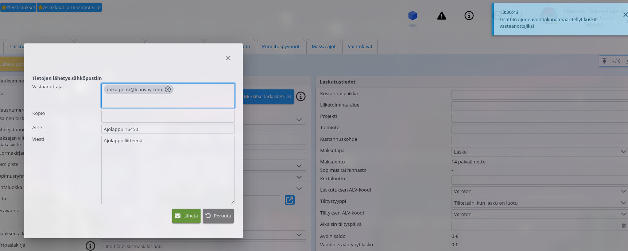Expand the Maksutapa dropdown
This screenshot has height=251, width=628.
pyautogui.click(x=539, y=152)
